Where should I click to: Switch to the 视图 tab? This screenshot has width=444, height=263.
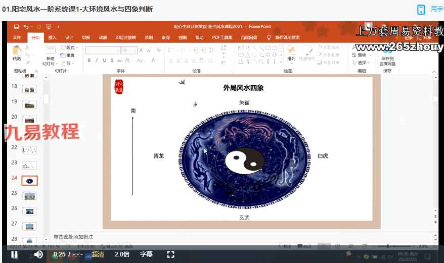pos(183,38)
